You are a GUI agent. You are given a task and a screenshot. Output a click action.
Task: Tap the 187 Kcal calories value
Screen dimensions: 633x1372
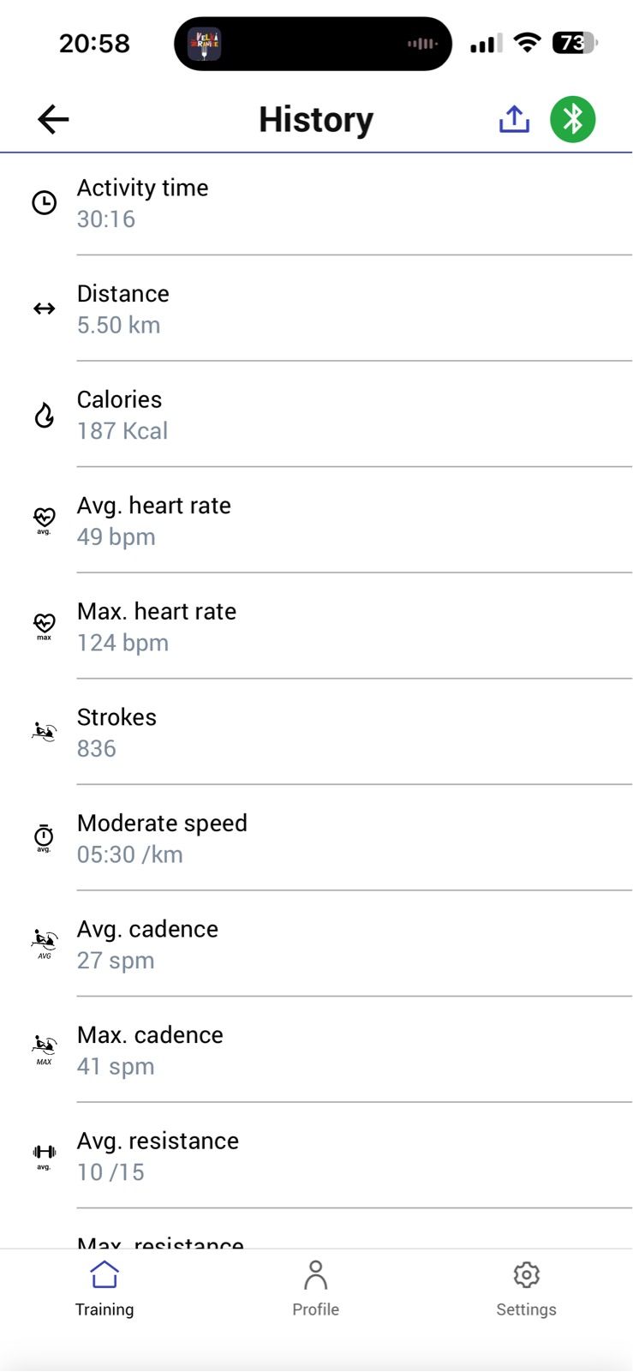pyautogui.click(x=122, y=431)
